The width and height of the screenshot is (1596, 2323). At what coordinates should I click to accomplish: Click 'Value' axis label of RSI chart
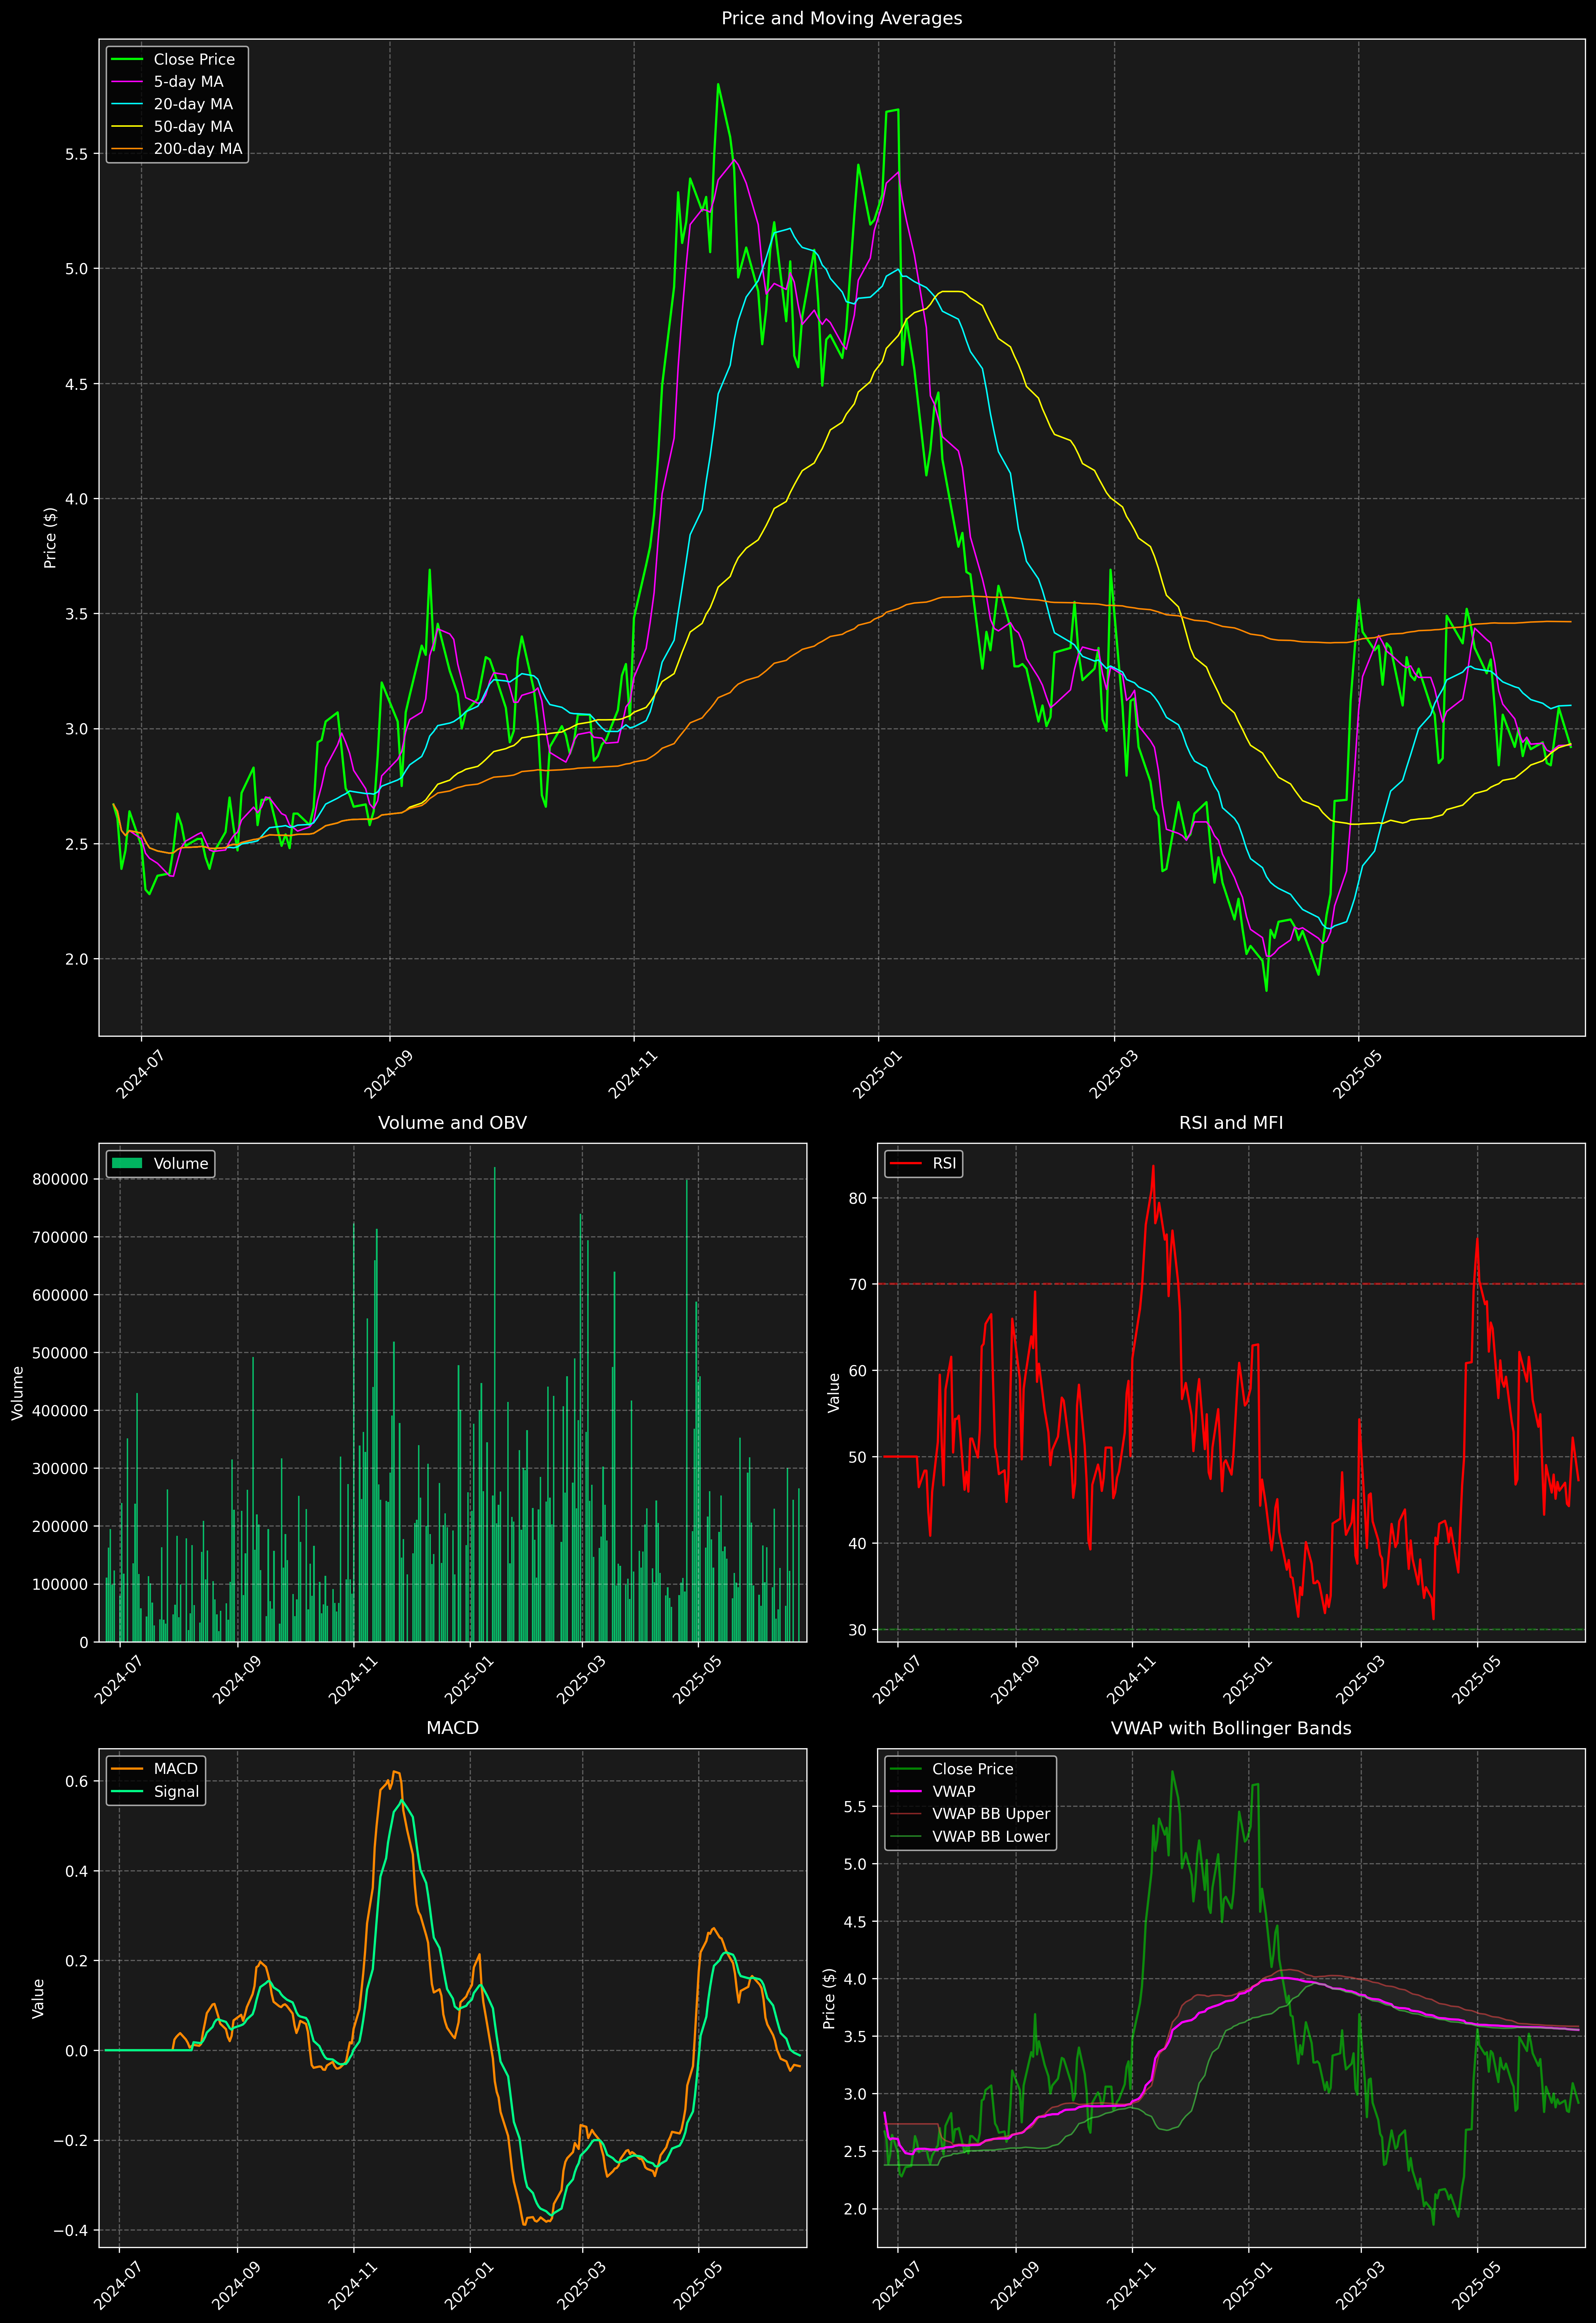pos(834,1393)
